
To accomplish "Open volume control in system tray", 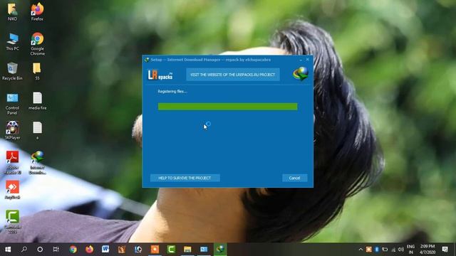I will pos(400,250).
